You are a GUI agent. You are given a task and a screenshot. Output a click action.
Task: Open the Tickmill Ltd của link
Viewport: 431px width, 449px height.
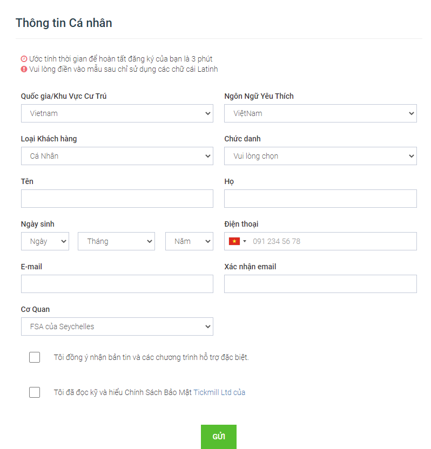(x=219, y=392)
